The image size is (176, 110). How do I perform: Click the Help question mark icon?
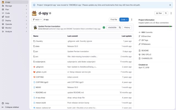tap(3, 103)
